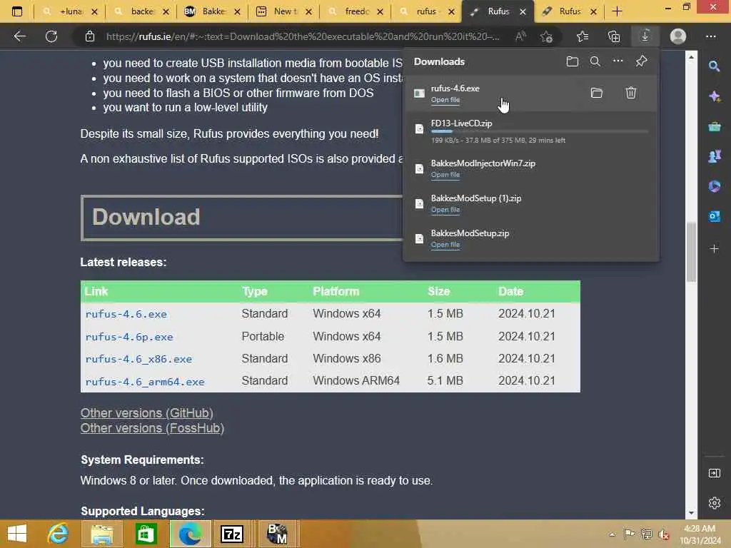Search downloads with magnifier icon
Viewport: 731px width, 548px height.
click(x=595, y=61)
